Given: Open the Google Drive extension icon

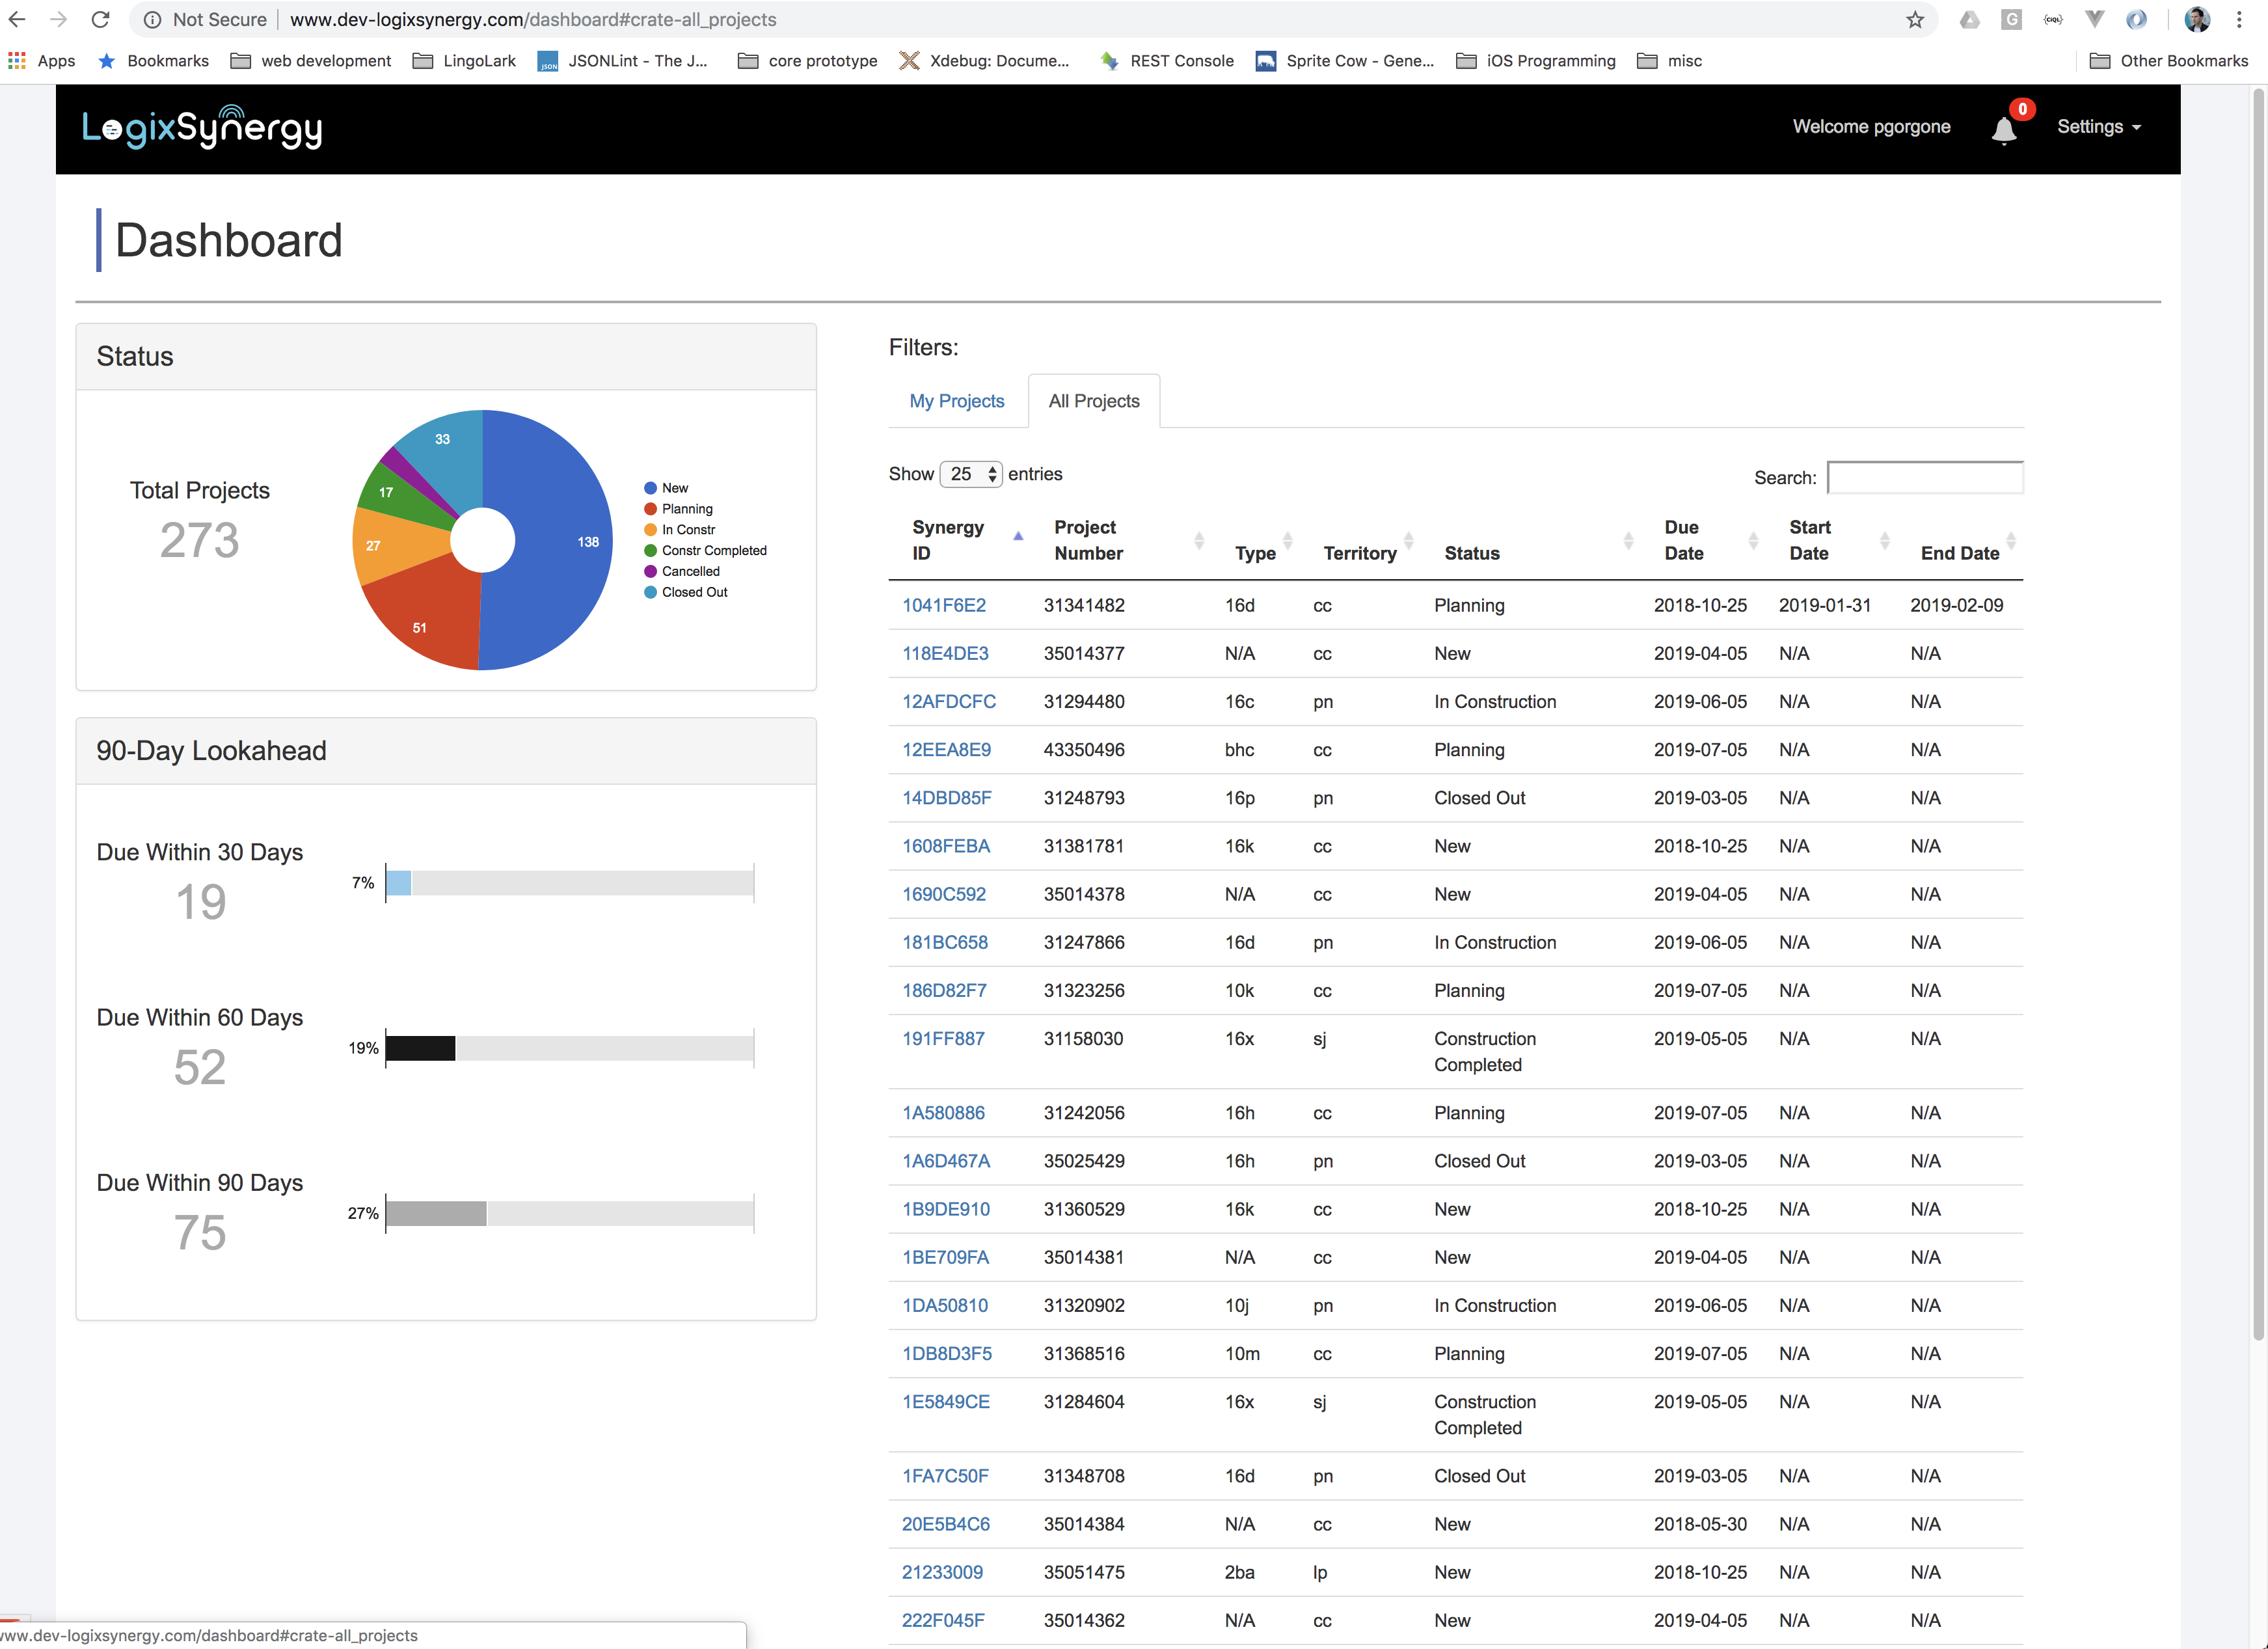Looking at the screenshot, I should [1970, 19].
